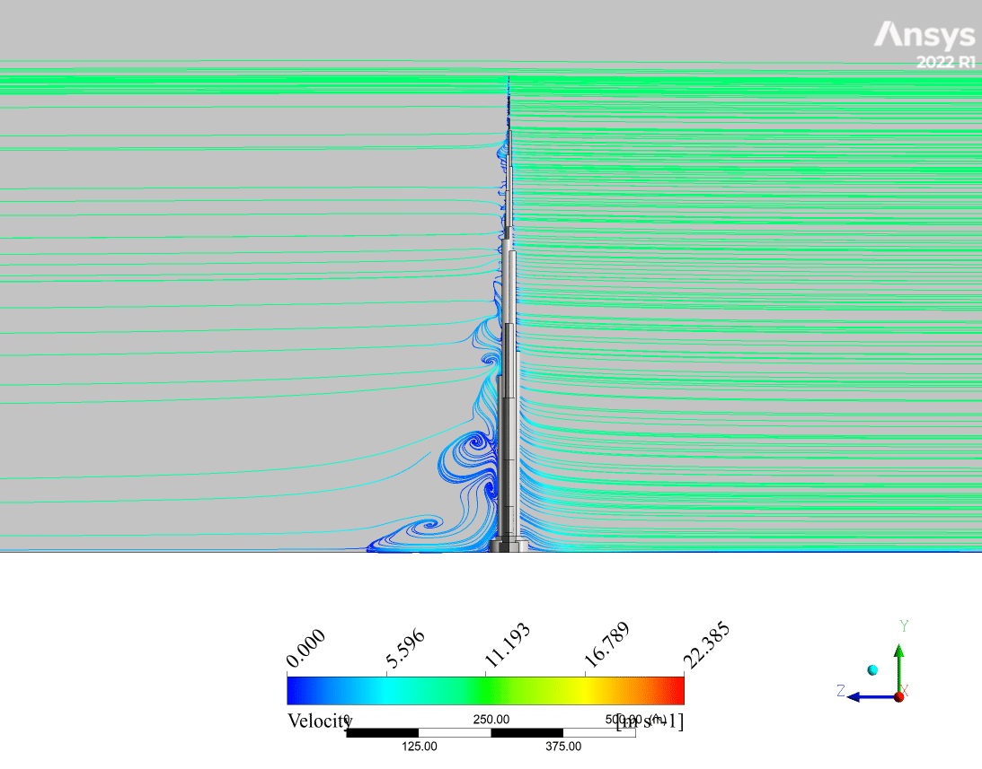
Task: Click the 250.00 scale ruler label
Action: (491, 719)
